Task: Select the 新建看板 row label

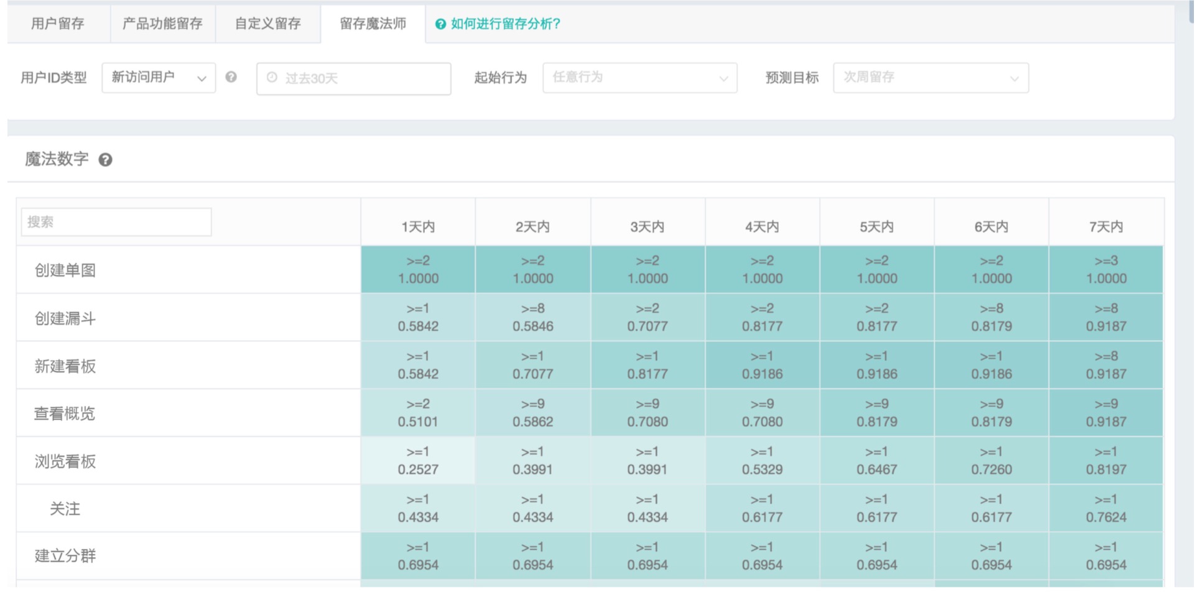Action: tap(65, 366)
